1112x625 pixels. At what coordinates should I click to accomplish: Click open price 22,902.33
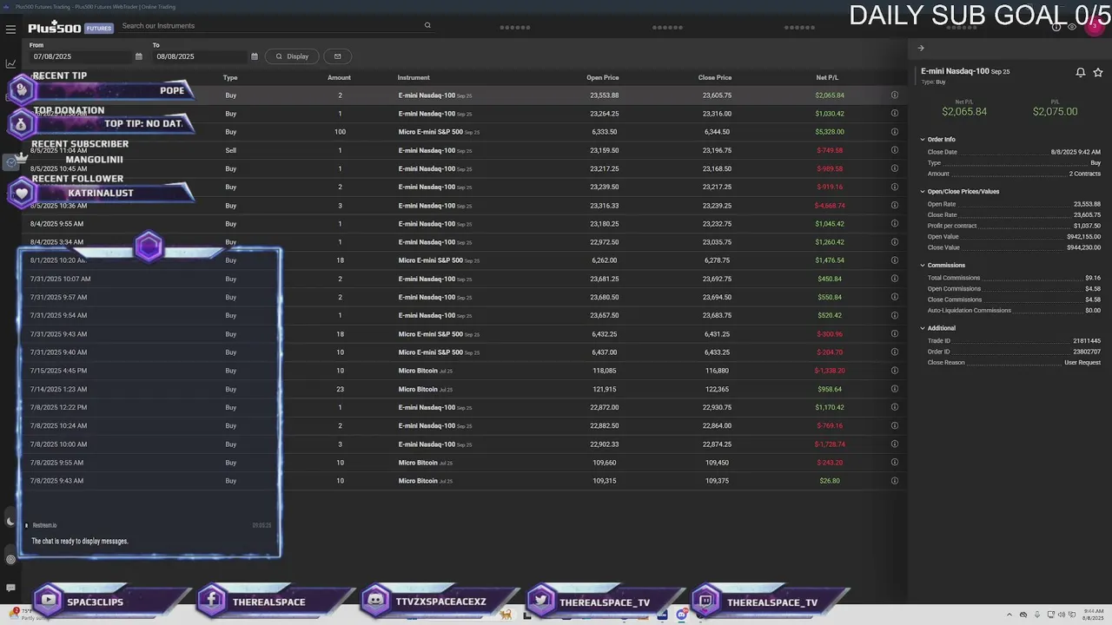click(x=604, y=444)
